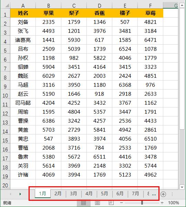Open the 7月 sheet tab
This screenshot has height=207, width=186.
135,194
